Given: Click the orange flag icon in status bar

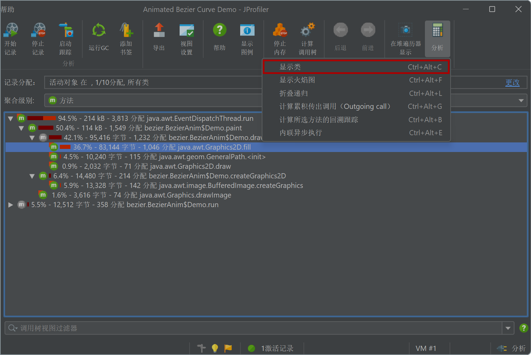Looking at the screenshot, I should [228, 348].
